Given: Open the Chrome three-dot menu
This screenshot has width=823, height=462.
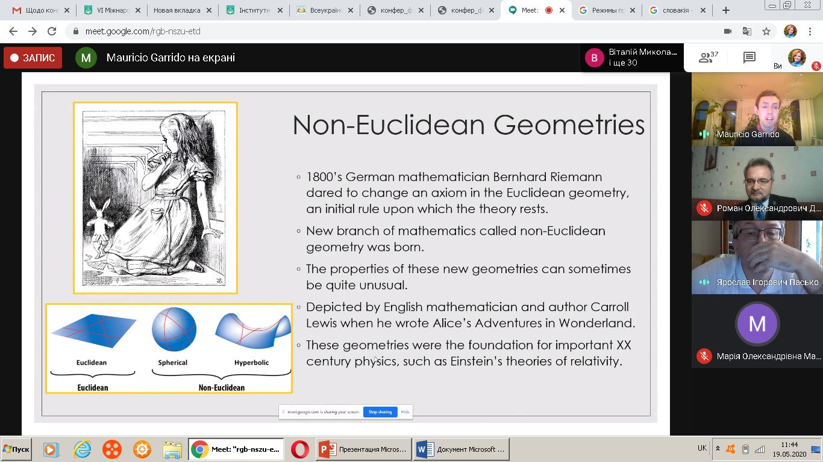Looking at the screenshot, I should [812, 31].
